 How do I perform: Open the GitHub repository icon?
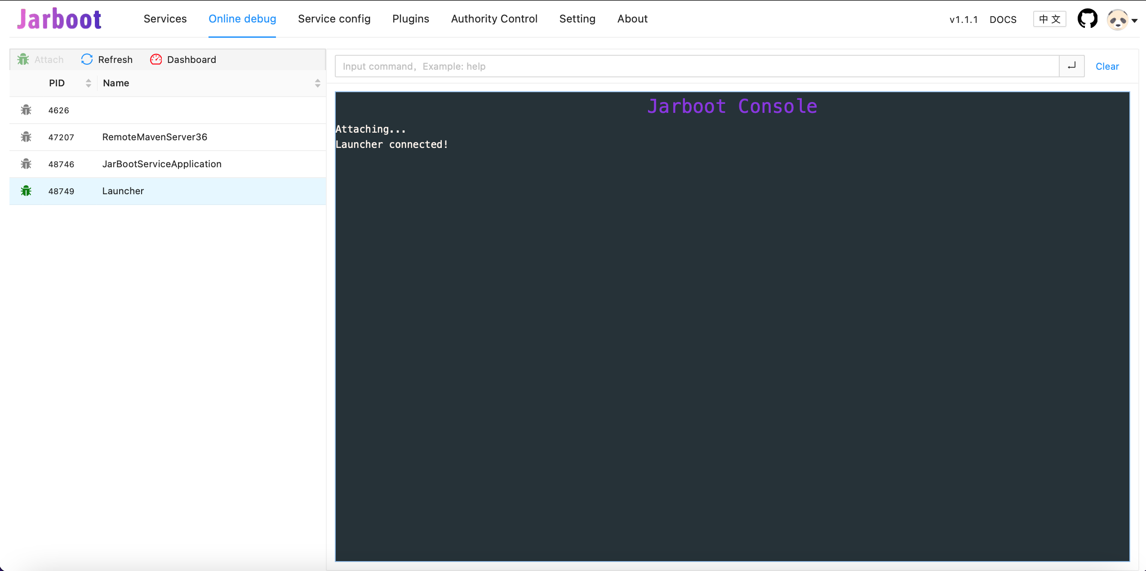(1088, 19)
